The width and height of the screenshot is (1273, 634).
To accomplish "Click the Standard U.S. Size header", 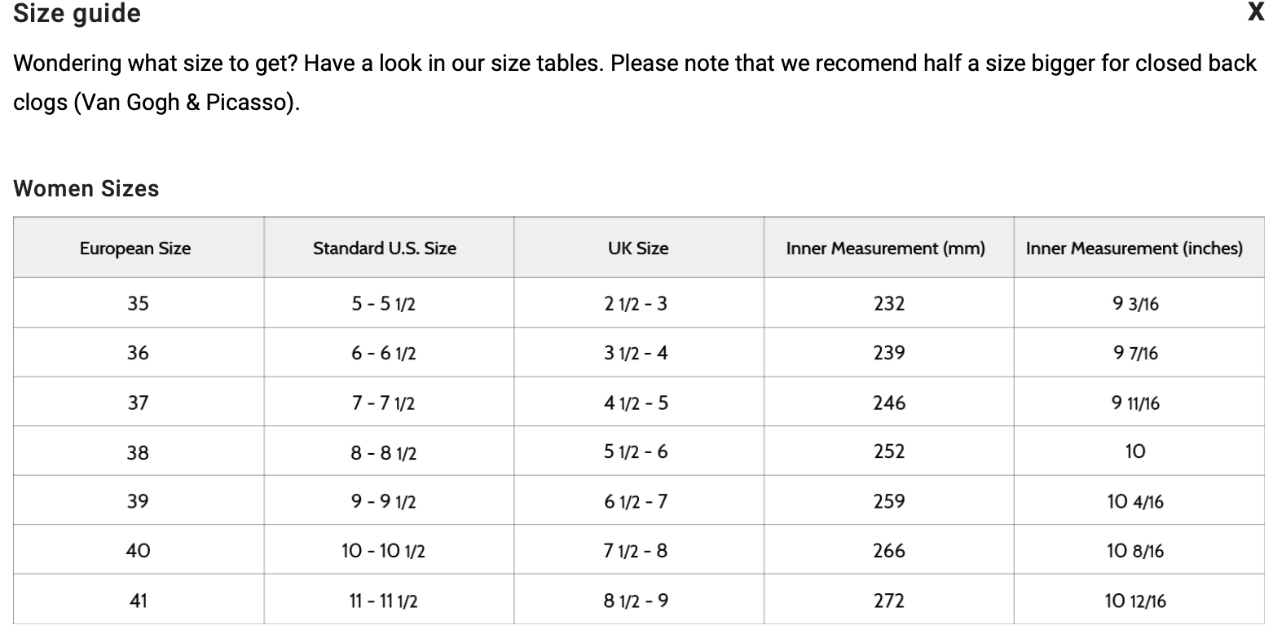I will [385, 249].
